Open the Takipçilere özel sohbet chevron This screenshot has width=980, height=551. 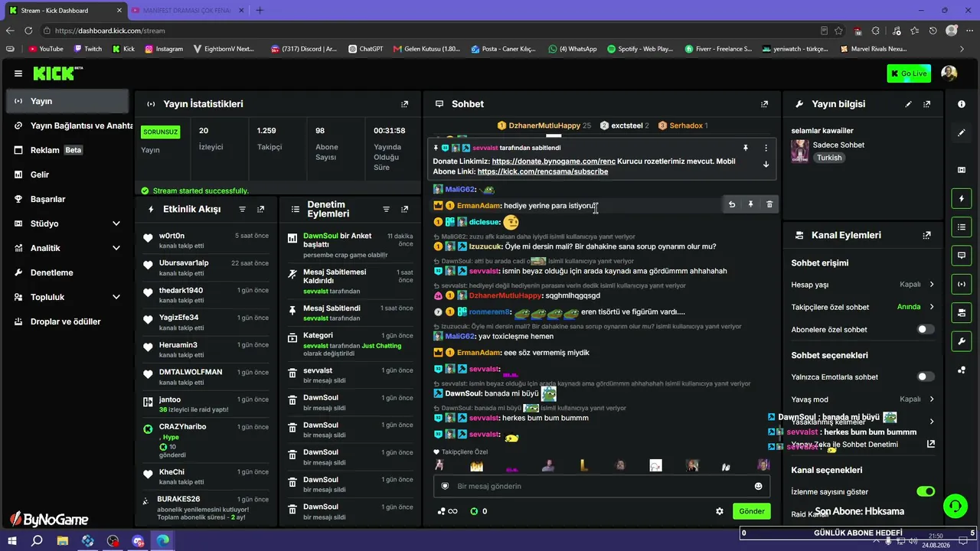coord(932,307)
